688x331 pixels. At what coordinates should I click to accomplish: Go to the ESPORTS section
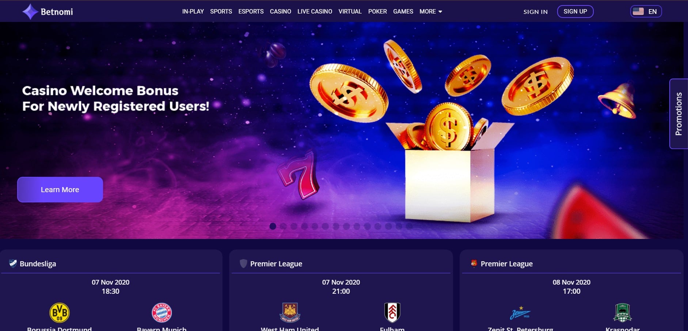tap(251, 11)
